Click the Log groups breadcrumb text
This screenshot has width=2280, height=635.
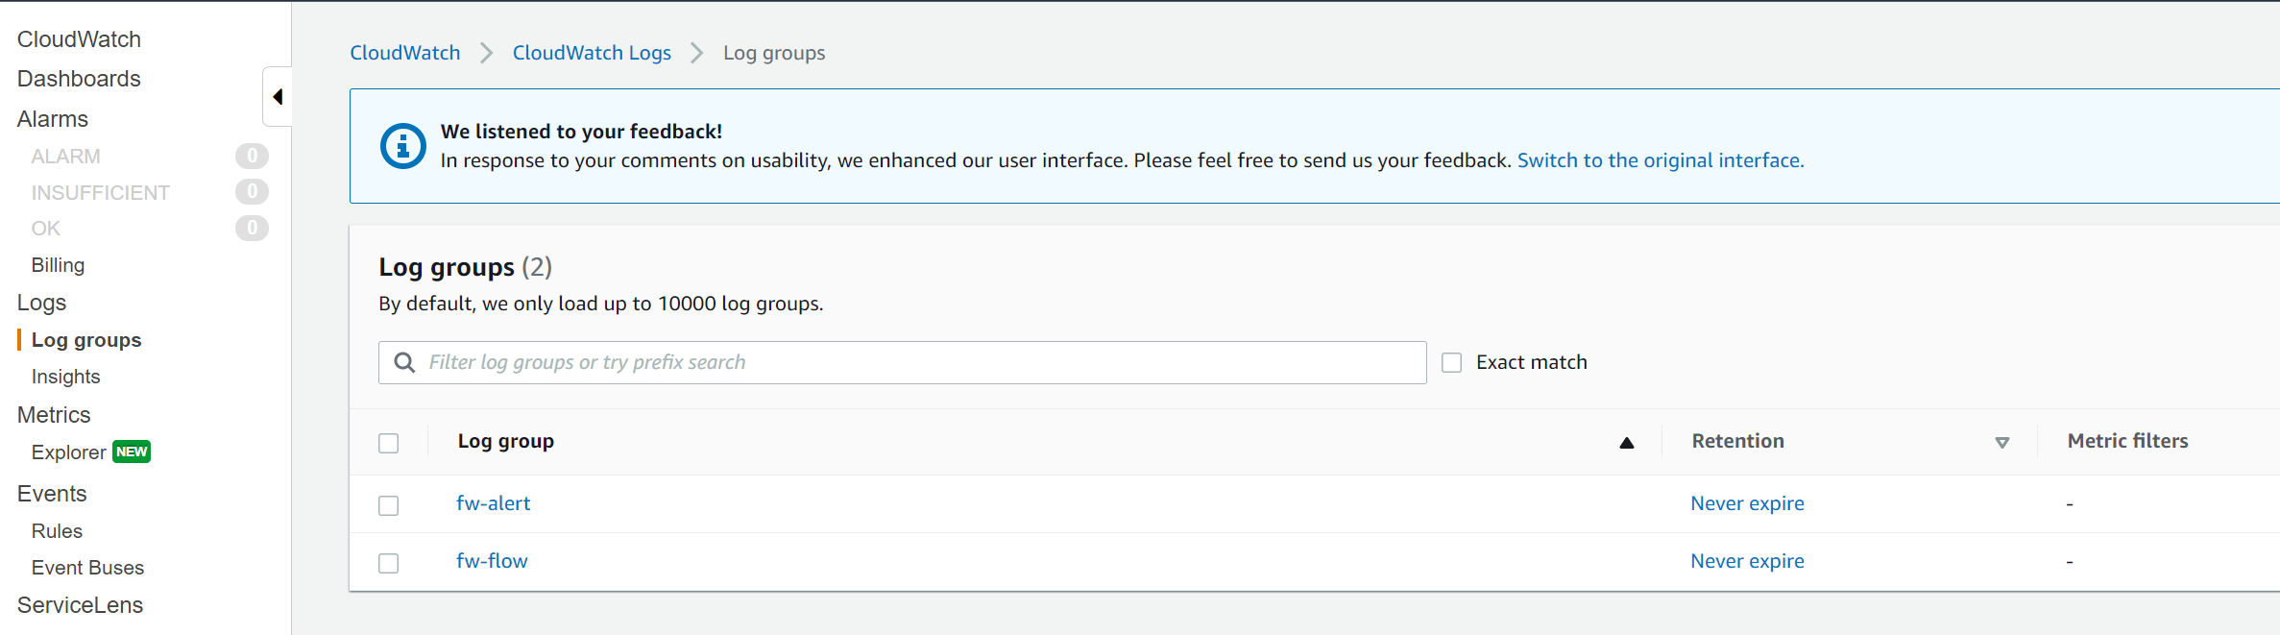[x=774, y=53]
